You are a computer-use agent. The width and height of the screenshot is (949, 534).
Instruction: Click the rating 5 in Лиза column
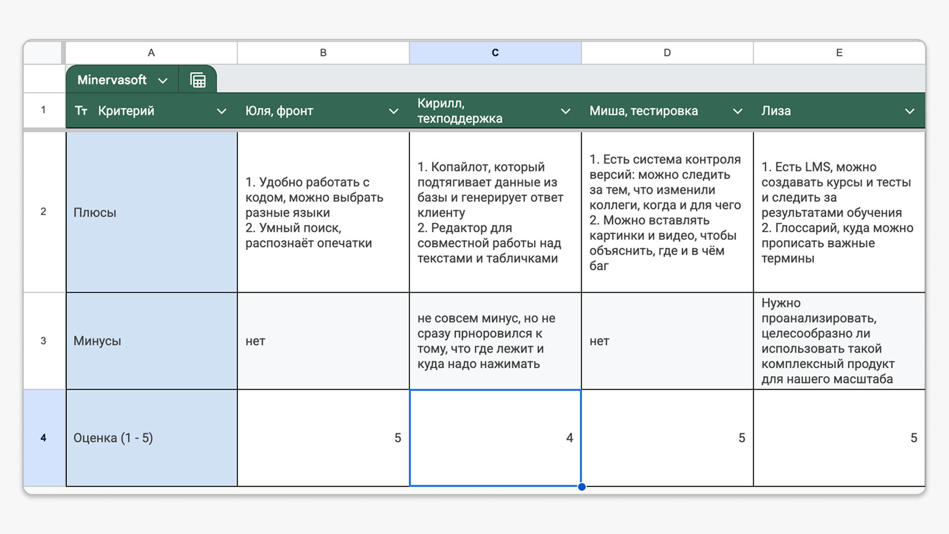[x=839, y=438]
